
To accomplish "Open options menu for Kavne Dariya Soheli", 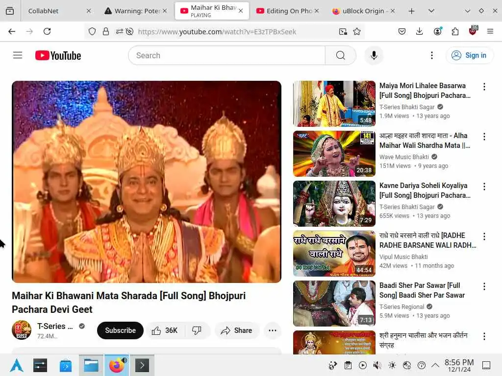I will coord(484,187).
